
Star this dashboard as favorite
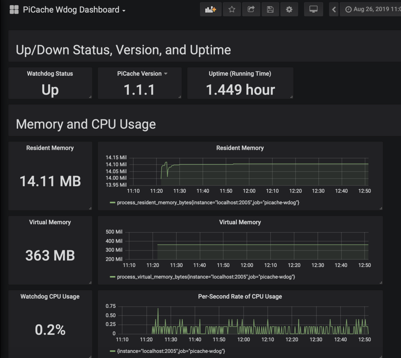tap(232, 9)
